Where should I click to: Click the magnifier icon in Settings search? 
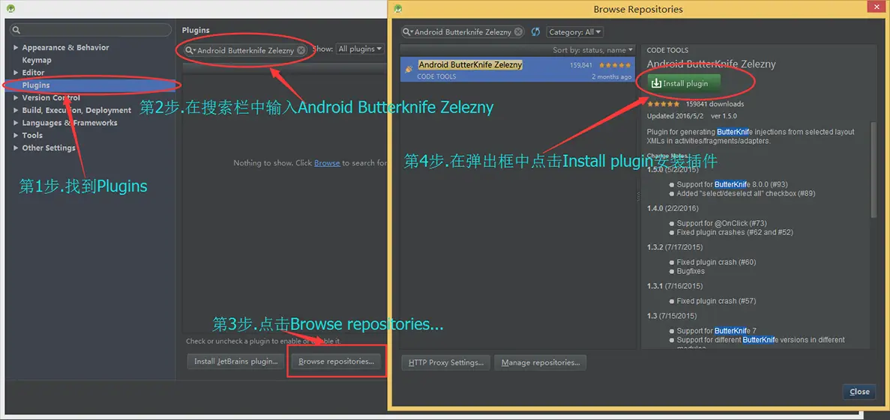(16, 30)
